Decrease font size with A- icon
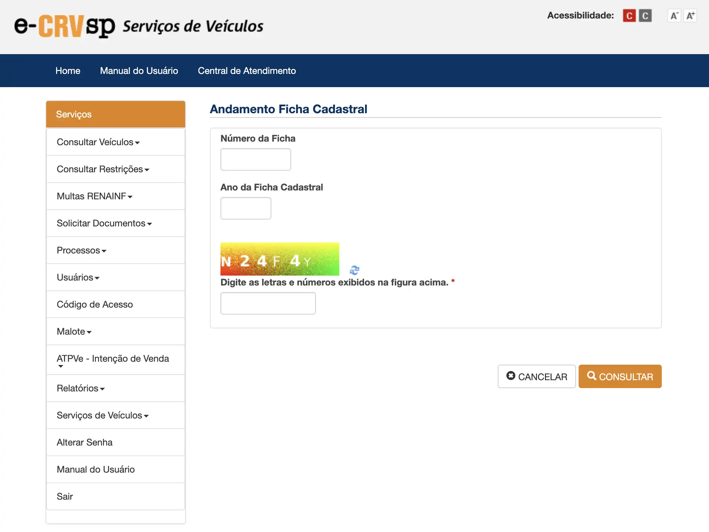 coord(674,16)
